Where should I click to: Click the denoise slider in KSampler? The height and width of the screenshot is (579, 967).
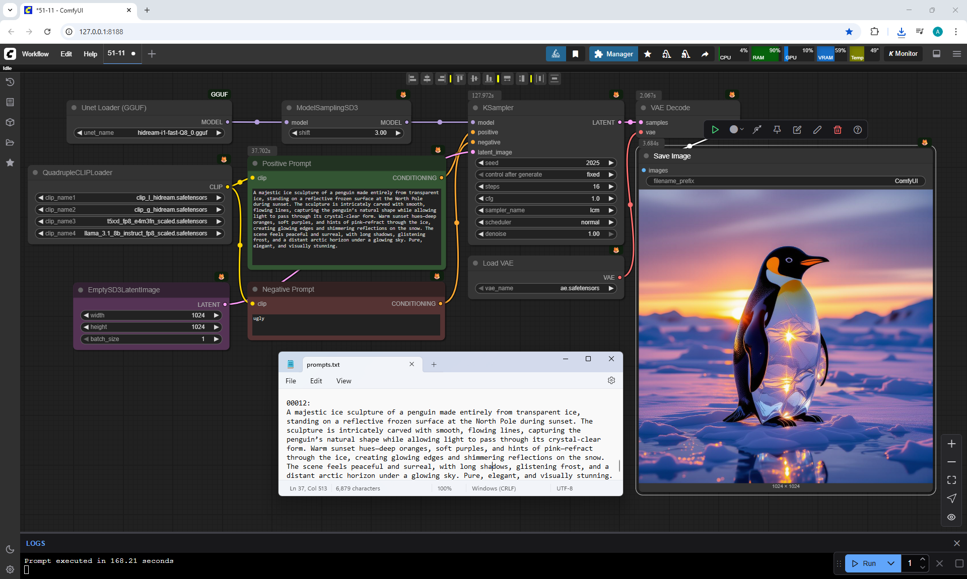coord(546,234)
